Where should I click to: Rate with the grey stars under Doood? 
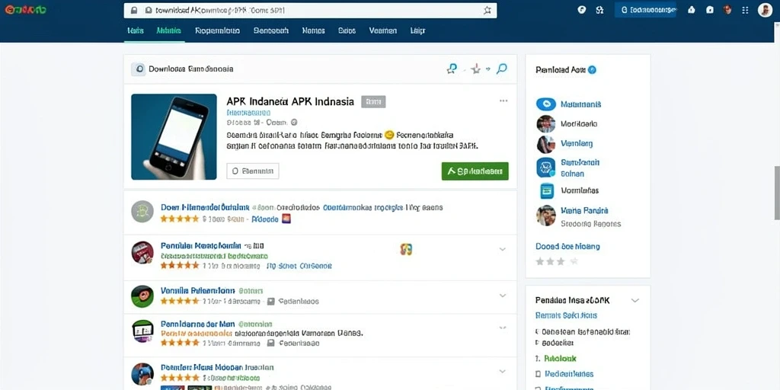557,261
